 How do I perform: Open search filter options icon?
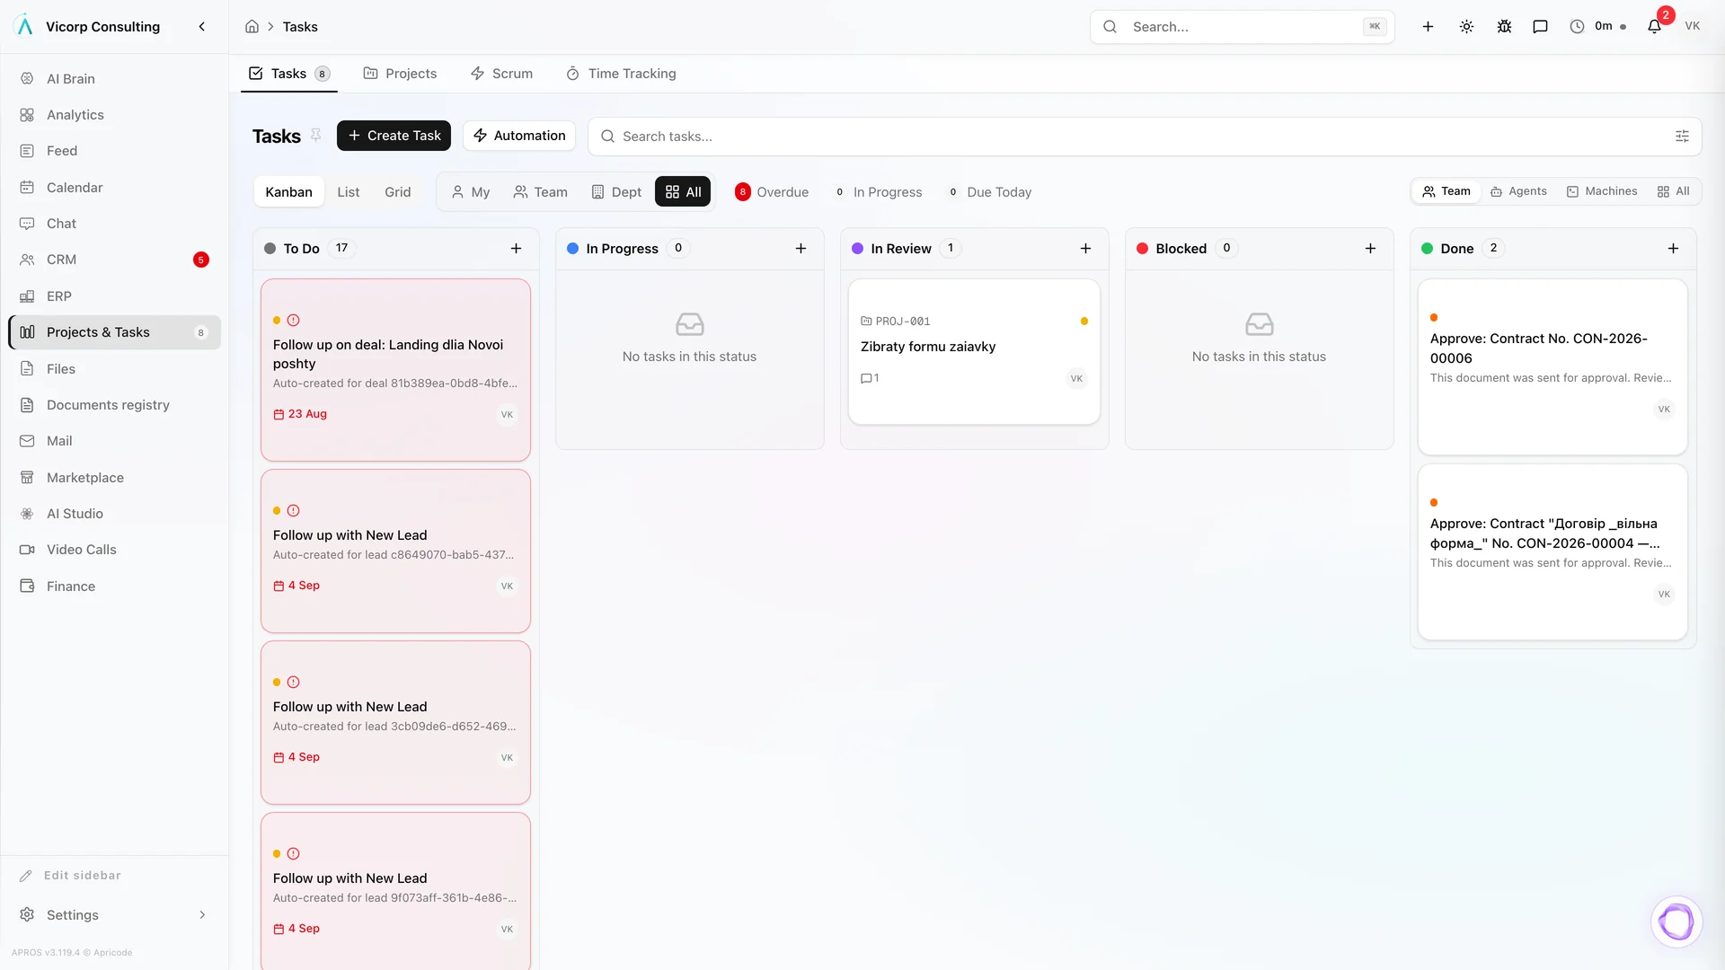click(1682, 137)
